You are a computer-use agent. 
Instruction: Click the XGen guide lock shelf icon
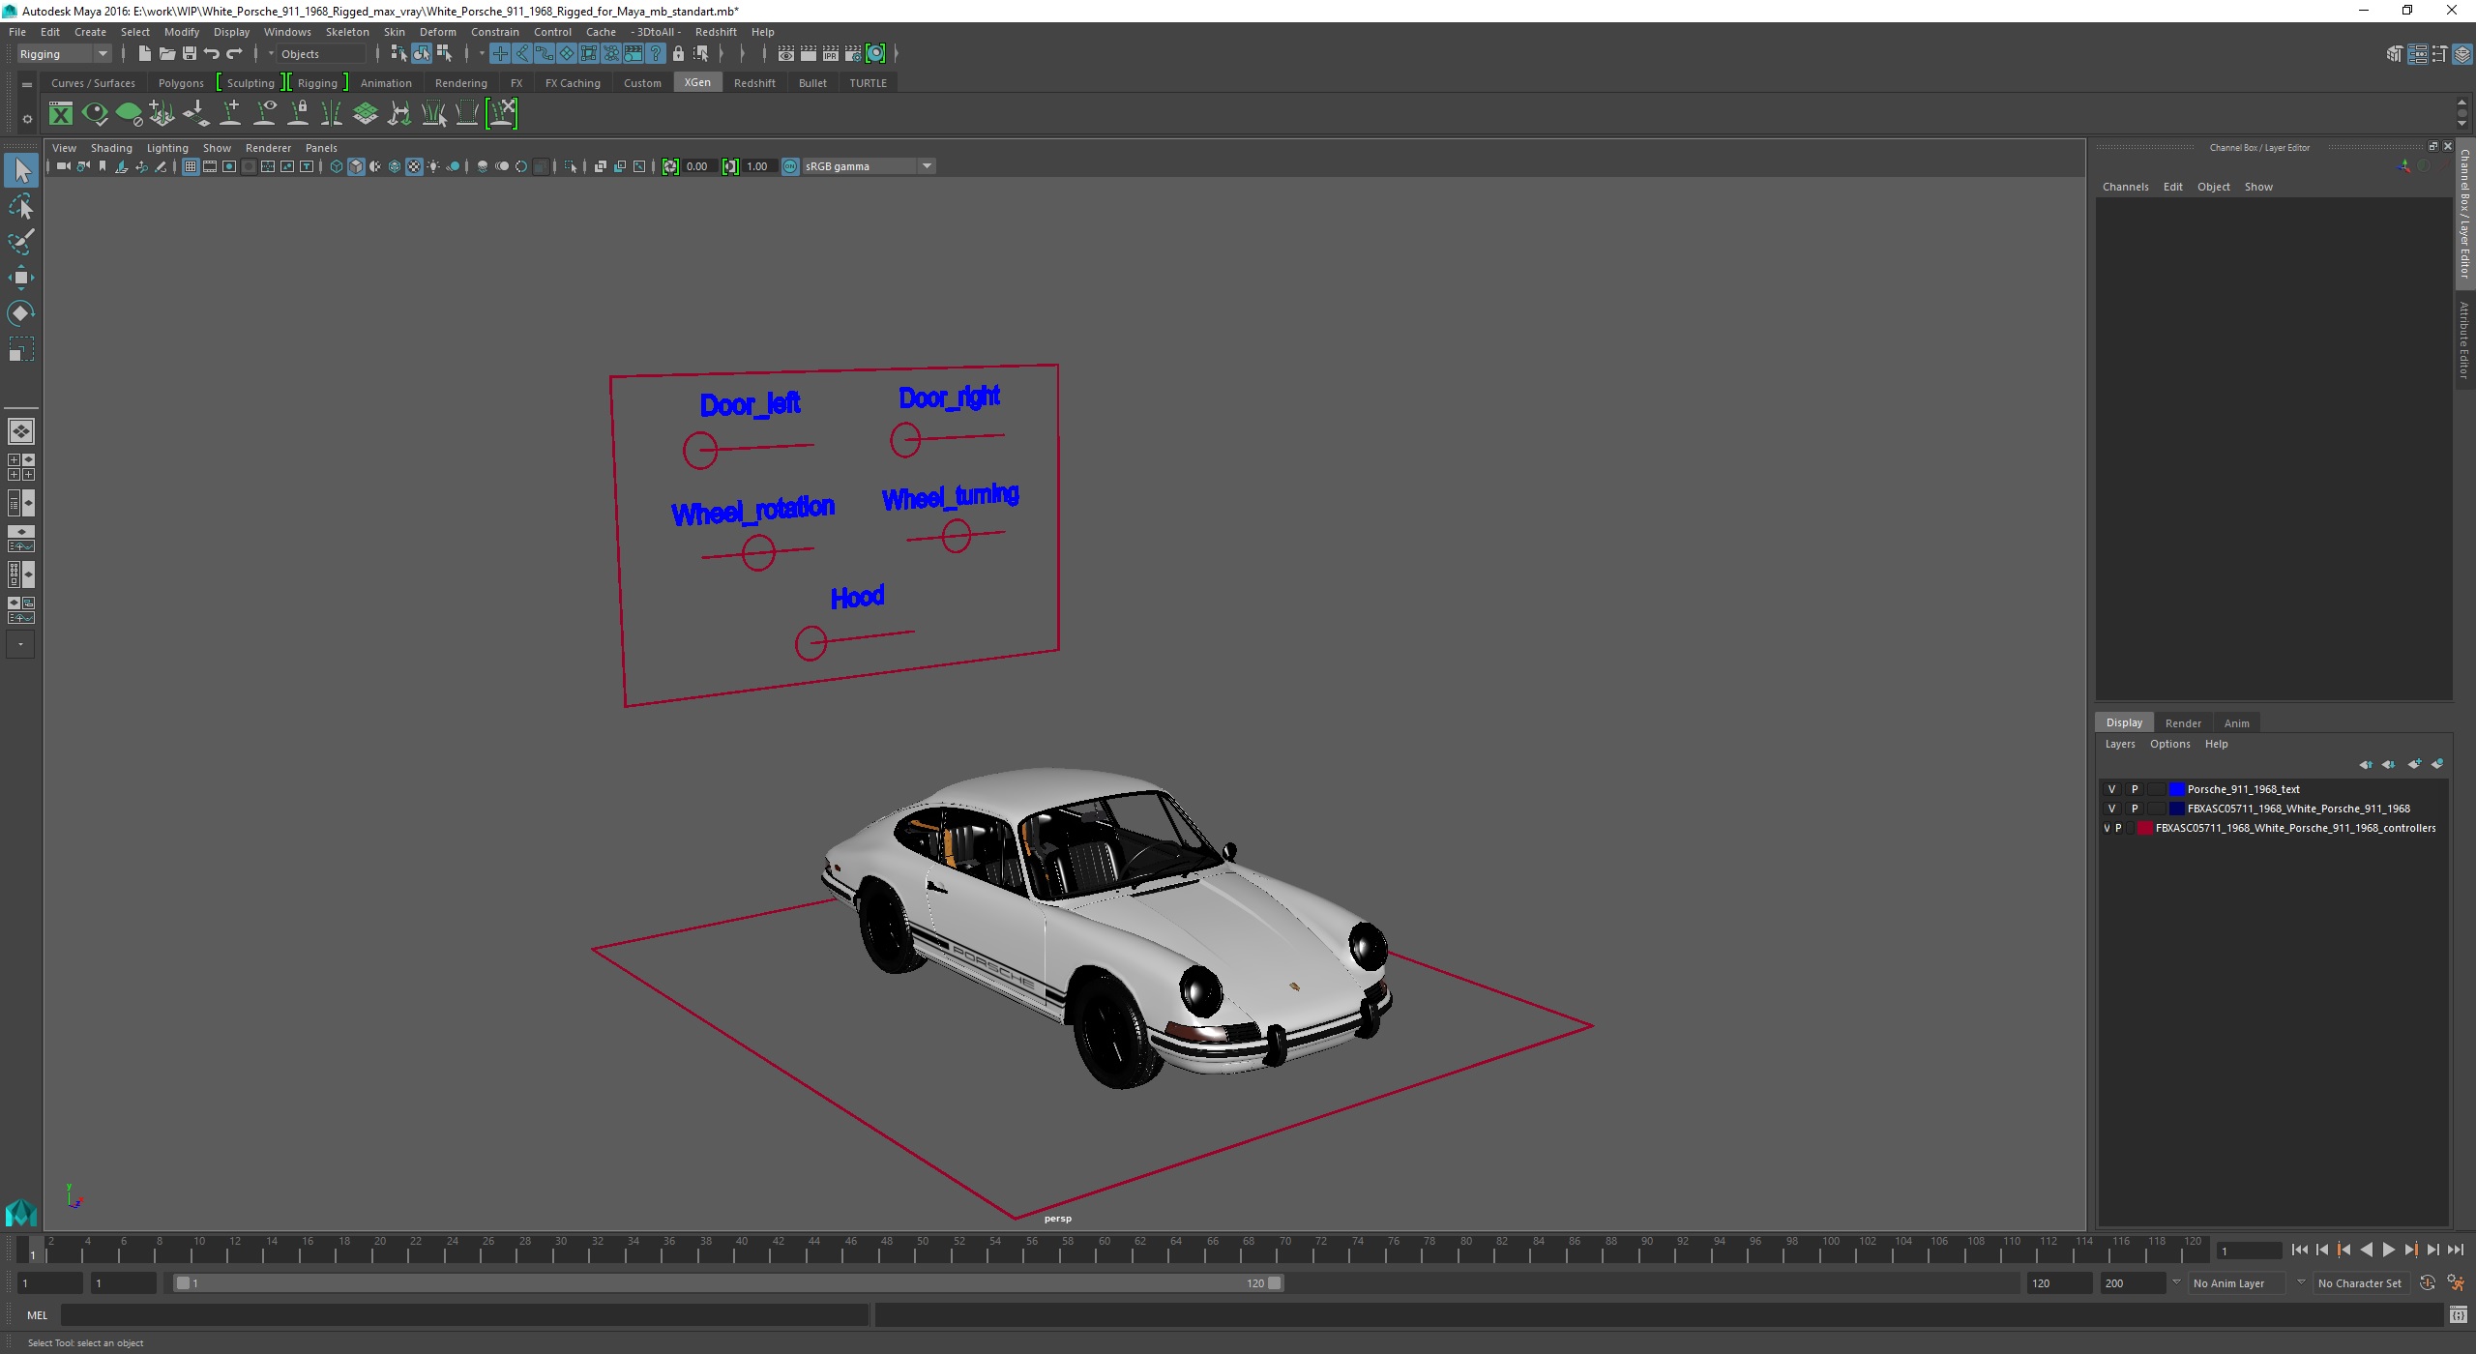coord(299,114)
